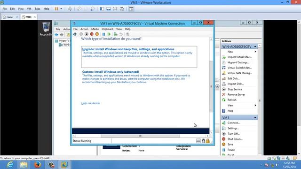Open VMware Edit menu
Screen dimensions: 301x169
pos(12,9)
